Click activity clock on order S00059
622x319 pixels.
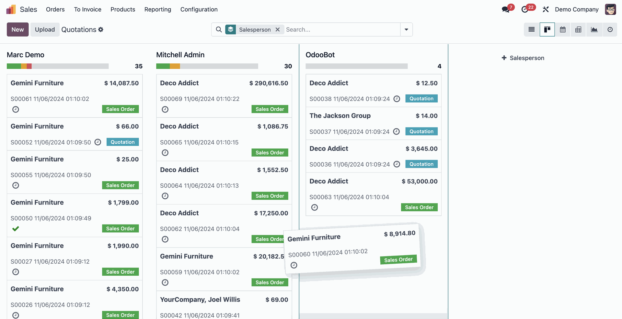(x=165, y=283)
